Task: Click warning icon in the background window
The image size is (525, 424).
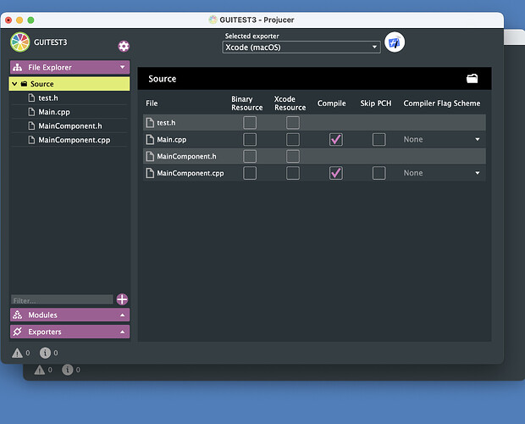Action: pyautogui.click(x=40, y=370)
